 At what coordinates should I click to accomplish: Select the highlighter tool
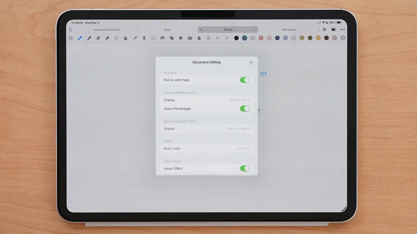[x=89, y=38]
